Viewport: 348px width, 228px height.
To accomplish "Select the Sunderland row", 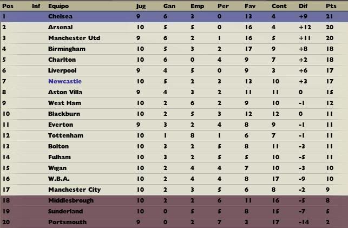I will tap(174, 211).
